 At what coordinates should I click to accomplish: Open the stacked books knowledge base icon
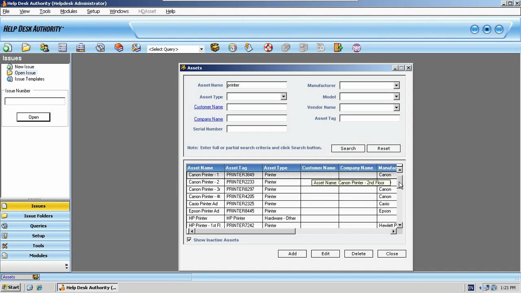click(x=118, y=48)
